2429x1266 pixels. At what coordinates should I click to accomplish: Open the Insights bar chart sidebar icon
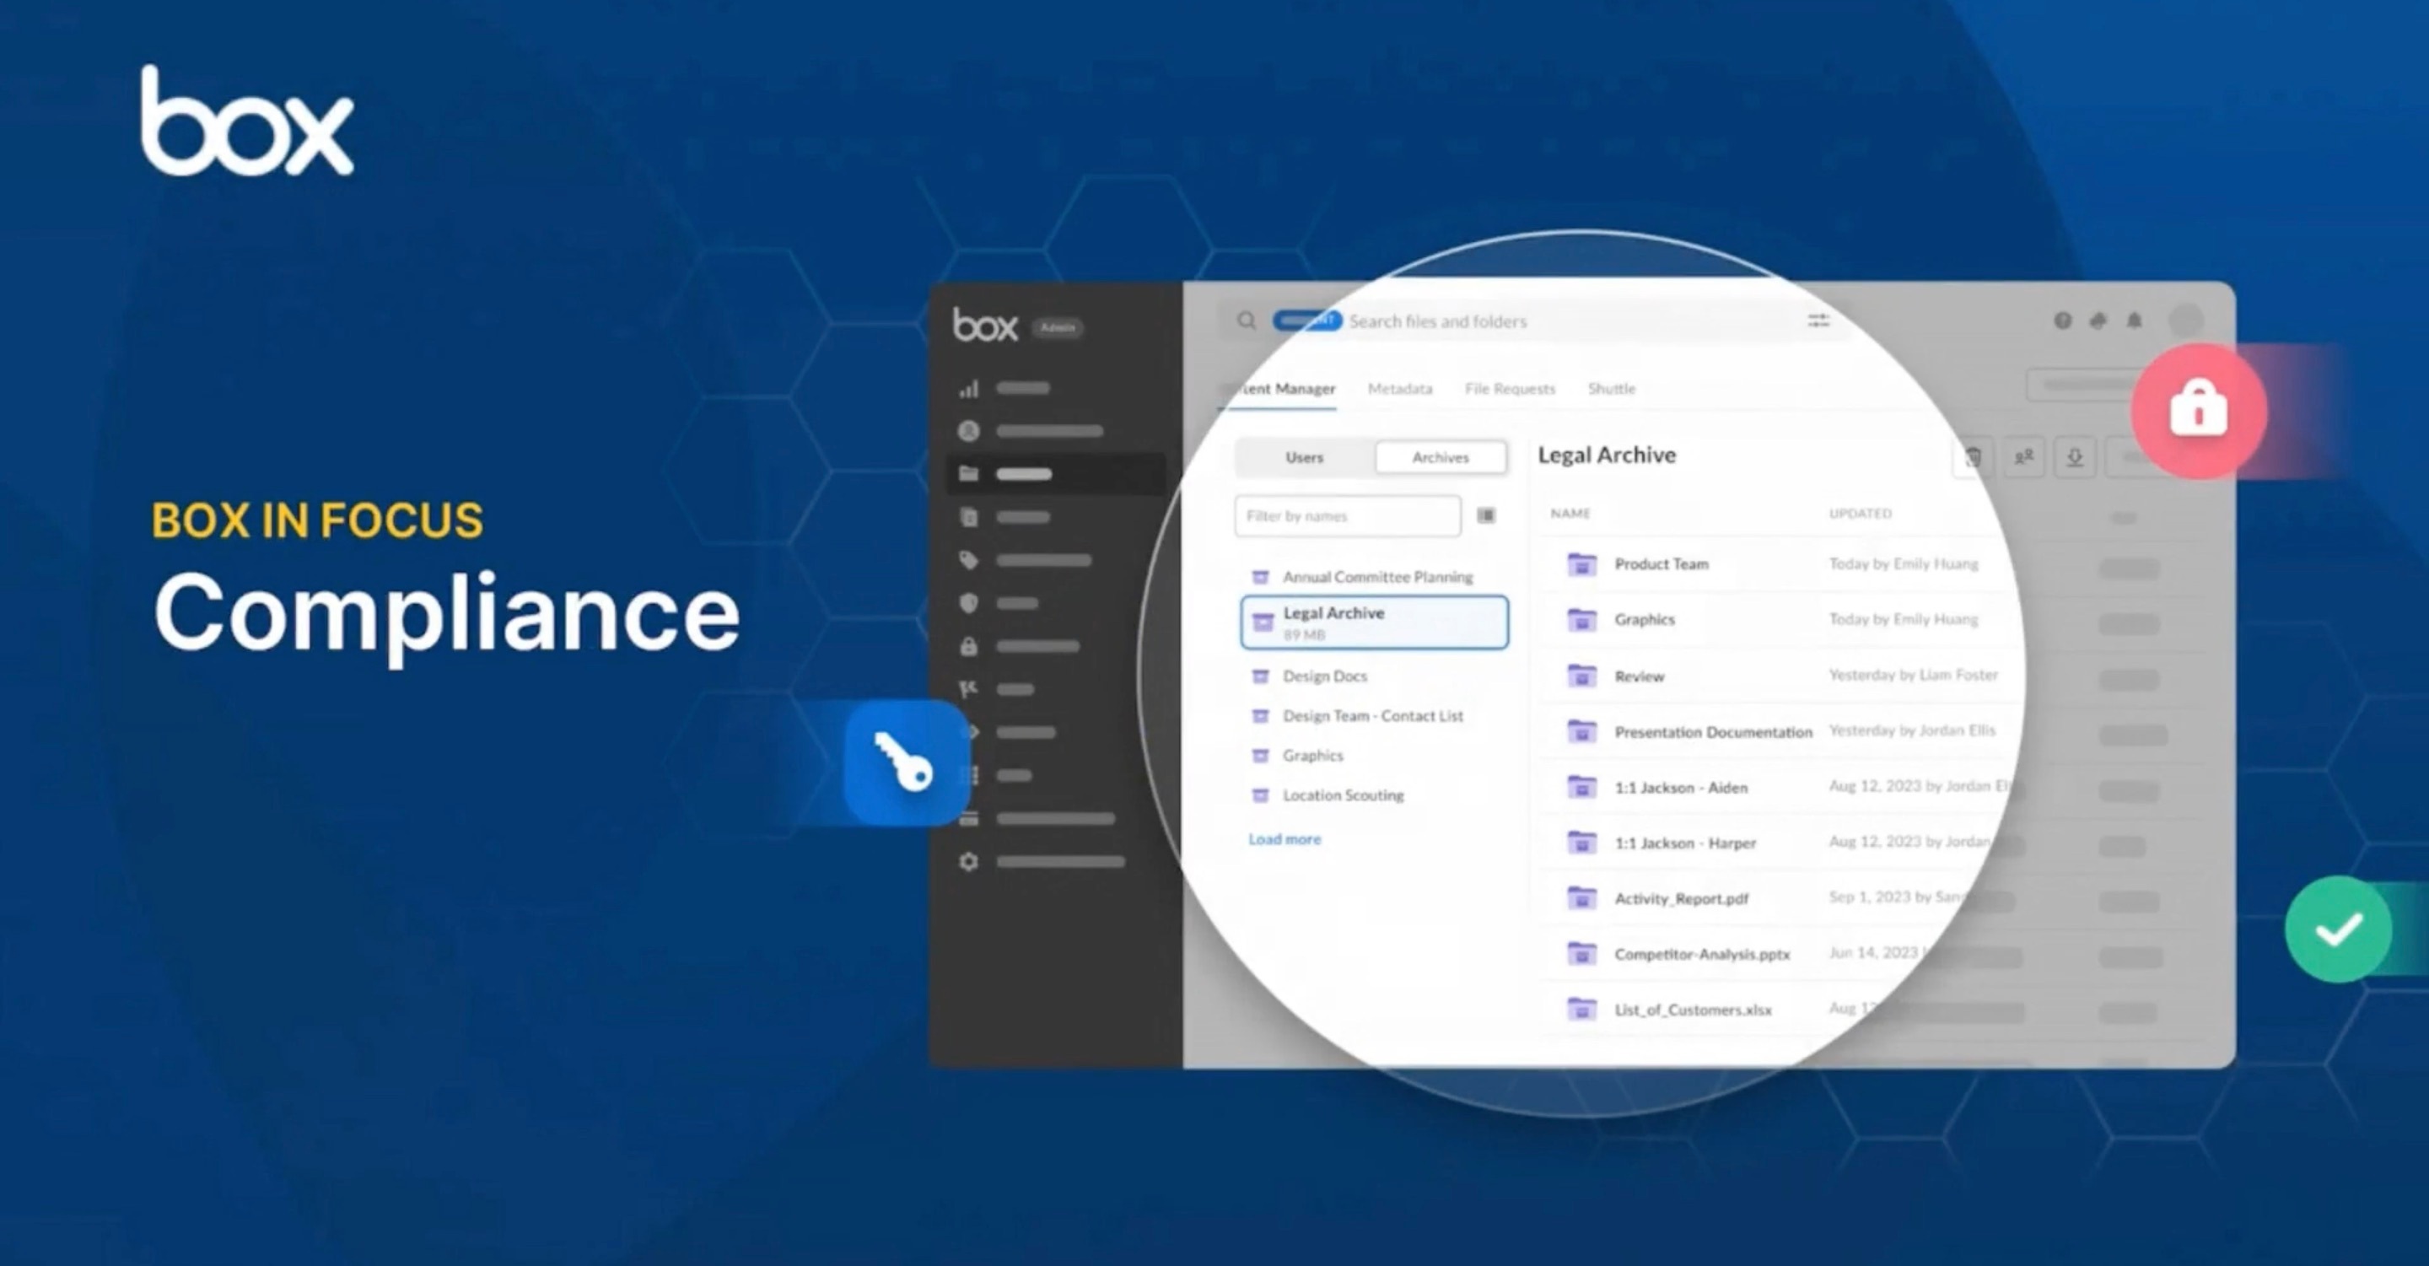[968, 388]
